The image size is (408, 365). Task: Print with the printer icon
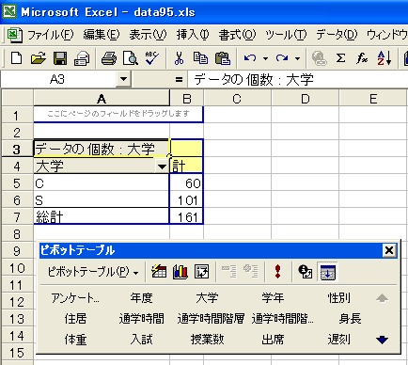coord(109,58)
